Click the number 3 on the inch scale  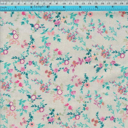(x=47, y=7)
